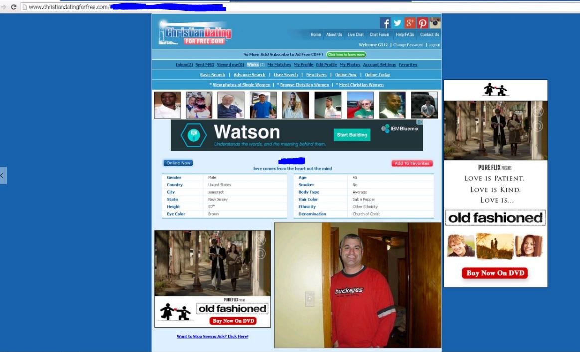Click Add To Favorites button
The width and height of the screenshot is (580, 352).
(x=412, y=163)
